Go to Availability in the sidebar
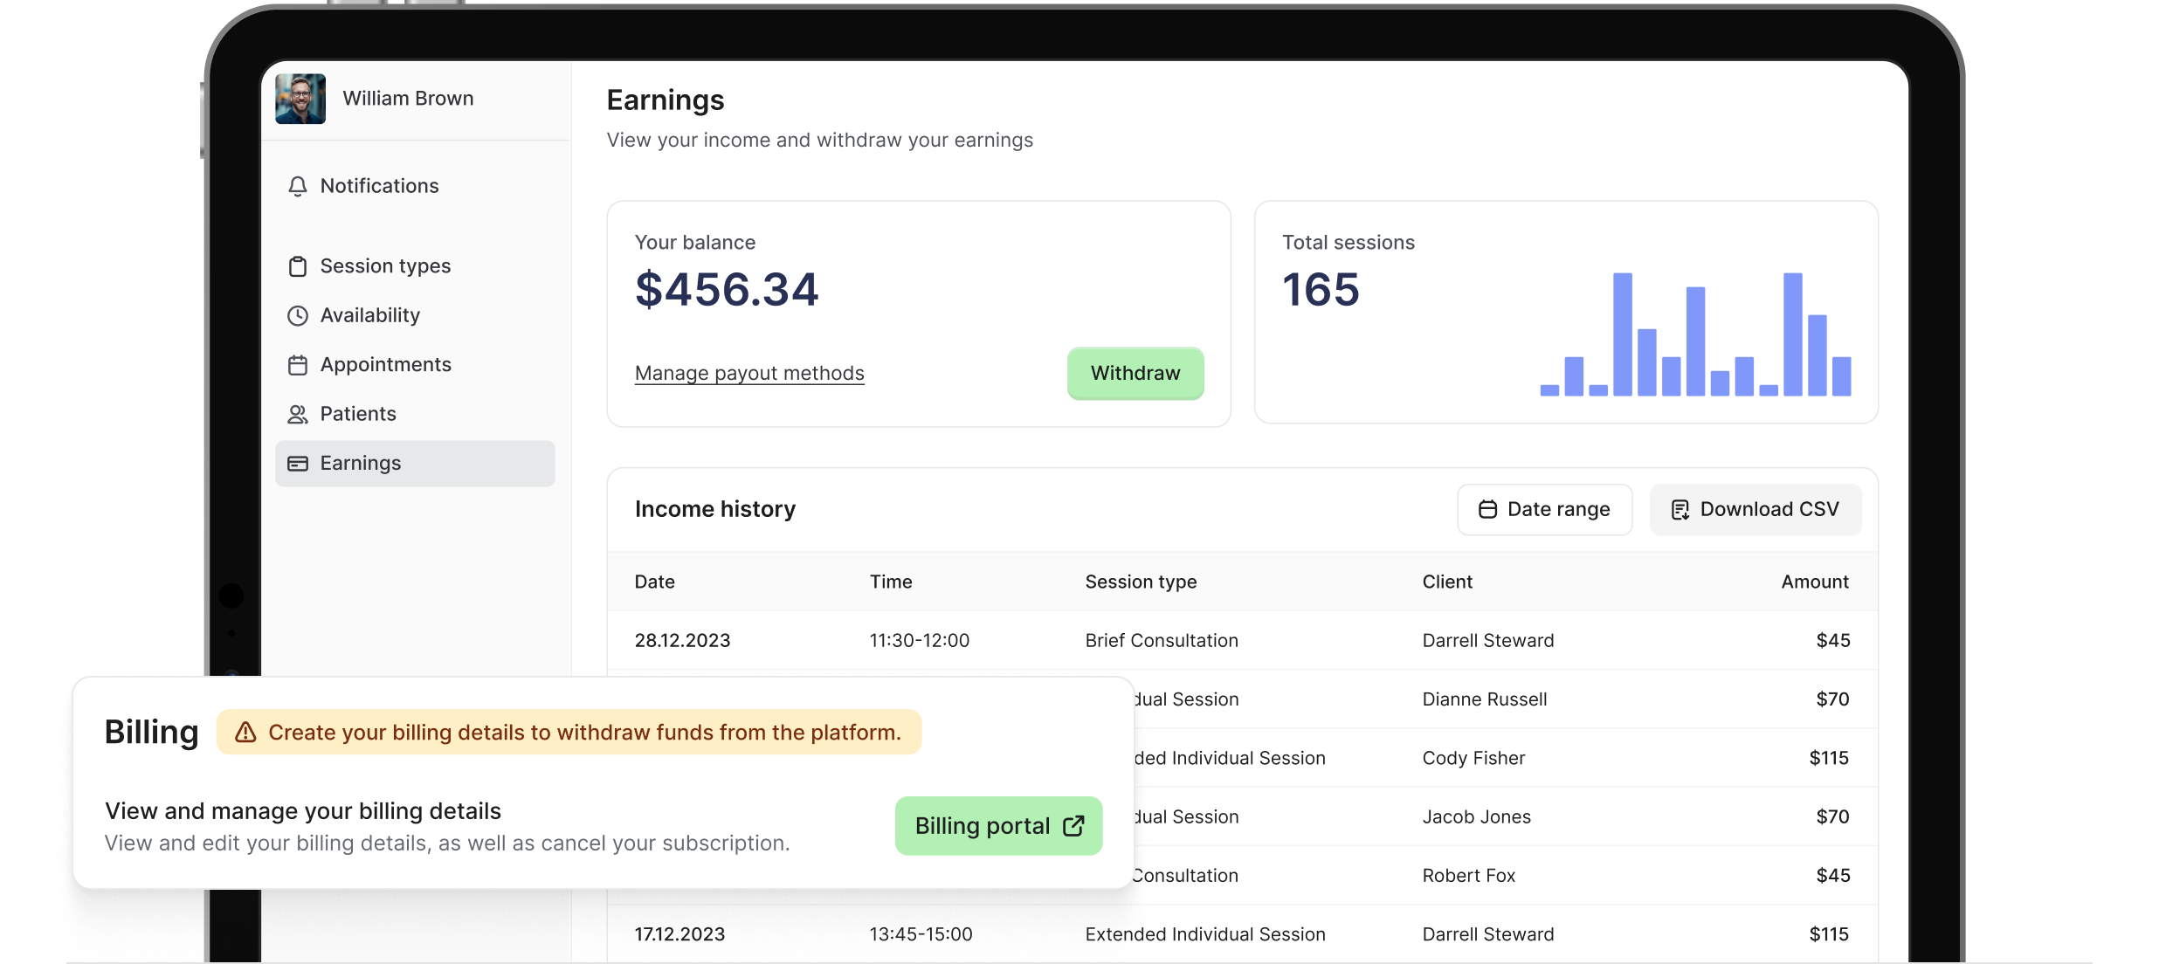2159x964 pixels. [369, 315]
